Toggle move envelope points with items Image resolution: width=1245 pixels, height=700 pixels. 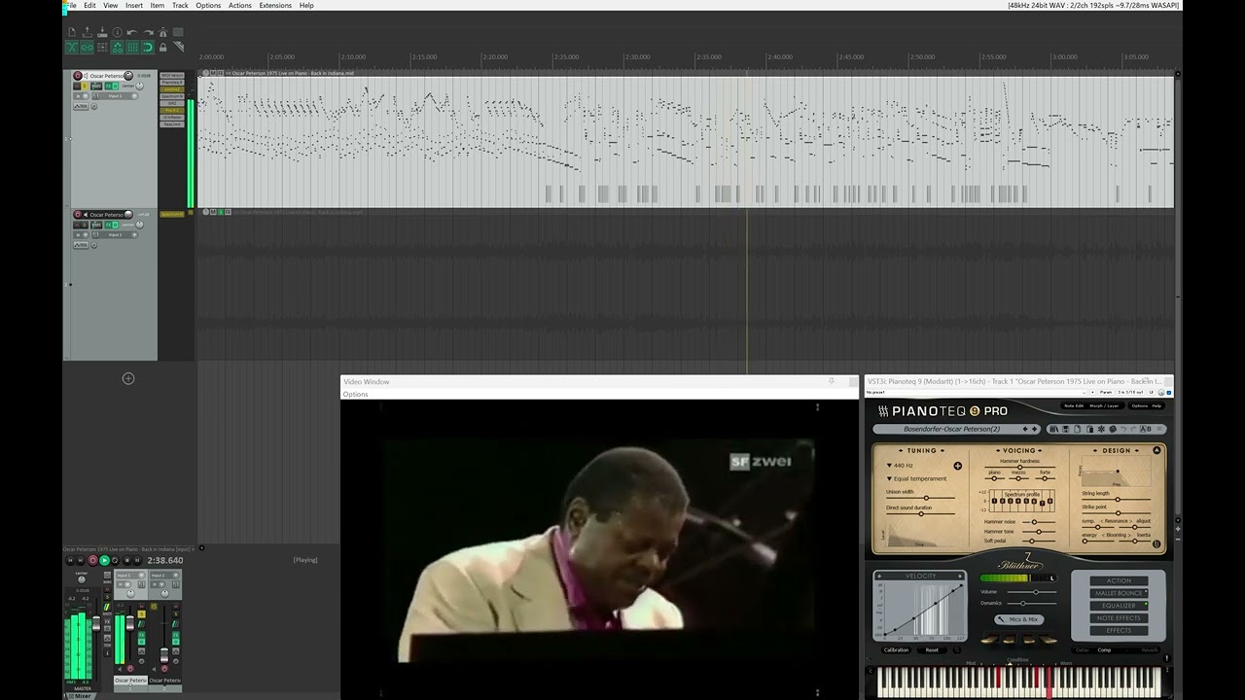click(x=118, y=47)
